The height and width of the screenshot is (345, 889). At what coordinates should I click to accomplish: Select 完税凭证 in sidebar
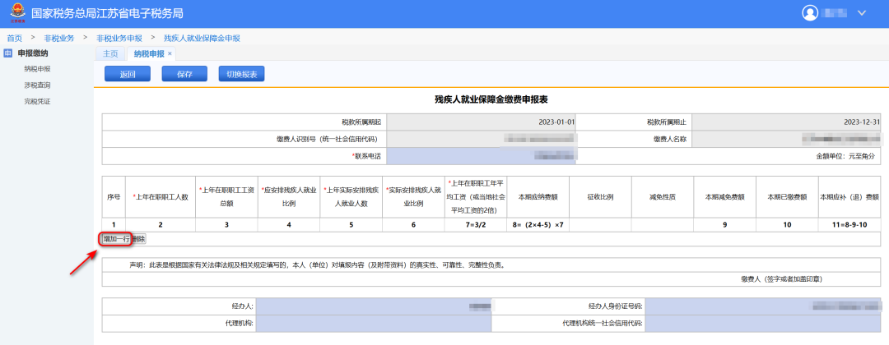point(37,102)
